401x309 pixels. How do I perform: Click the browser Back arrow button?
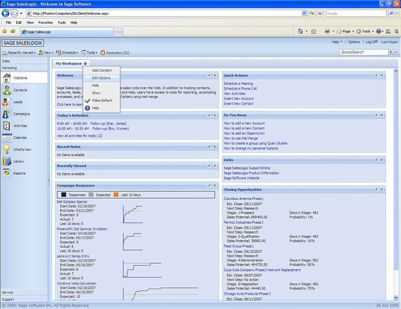(6, 14)
